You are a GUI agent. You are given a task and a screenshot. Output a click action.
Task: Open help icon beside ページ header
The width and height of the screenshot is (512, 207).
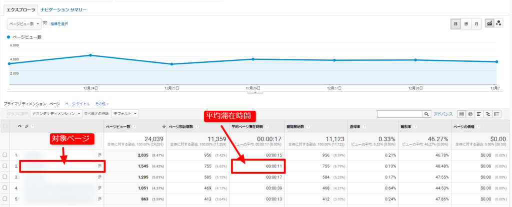pos(32,127)
